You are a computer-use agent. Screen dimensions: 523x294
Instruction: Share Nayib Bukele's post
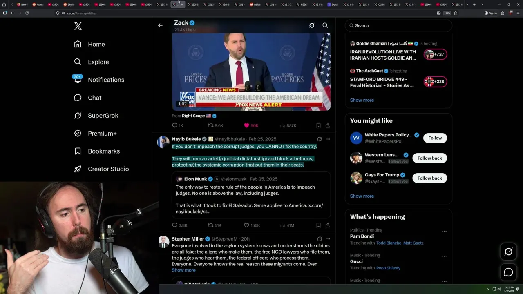[x=328, y=225]
